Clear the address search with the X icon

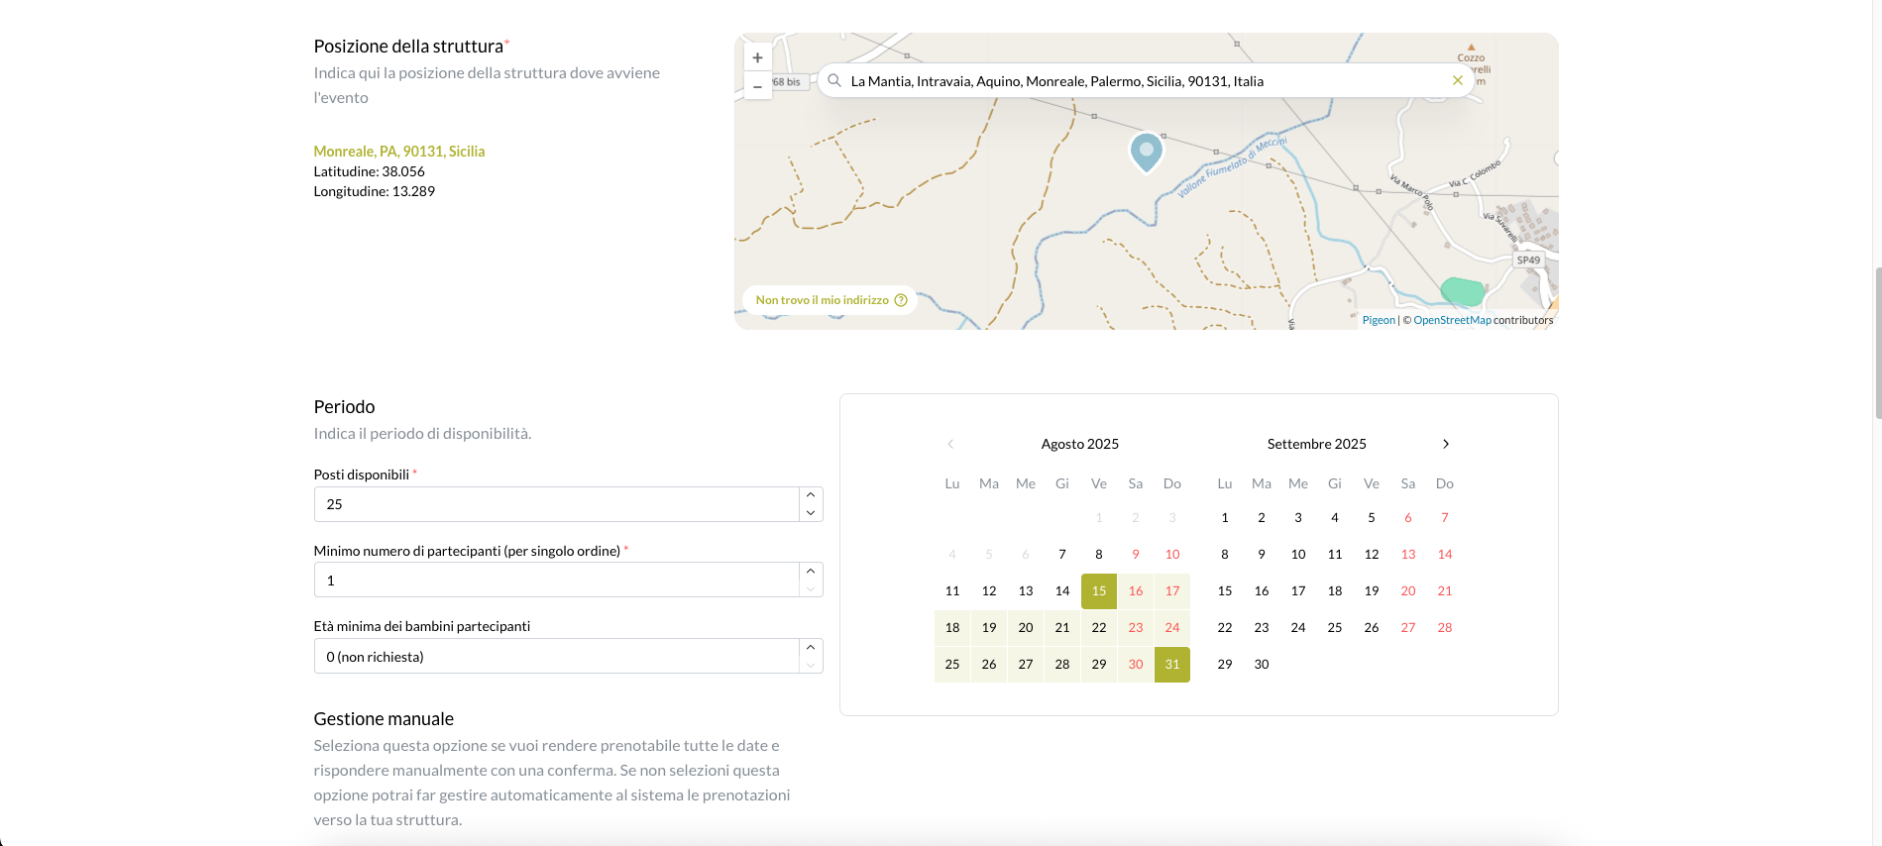tap(1457, 81)
